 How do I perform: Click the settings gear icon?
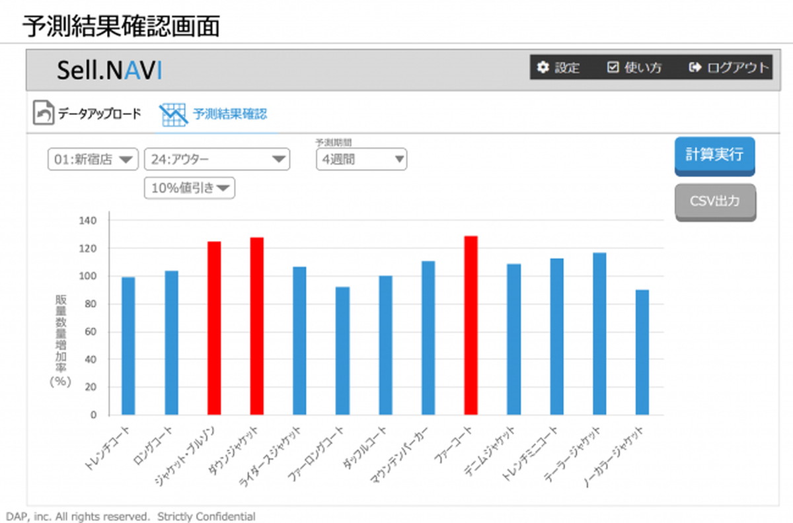point(543,67)
